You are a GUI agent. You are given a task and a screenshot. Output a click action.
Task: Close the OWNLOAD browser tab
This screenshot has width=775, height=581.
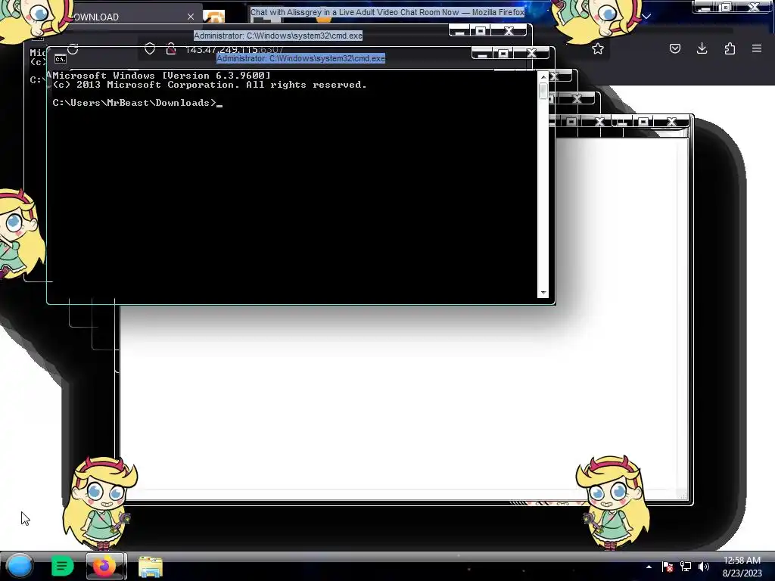pos(191,17)
